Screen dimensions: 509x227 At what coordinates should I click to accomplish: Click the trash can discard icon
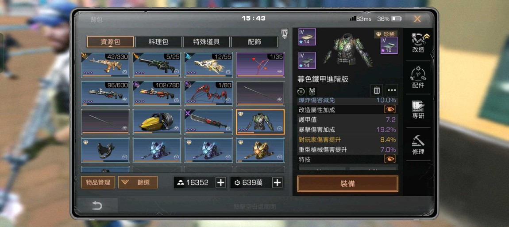point(377,90)
